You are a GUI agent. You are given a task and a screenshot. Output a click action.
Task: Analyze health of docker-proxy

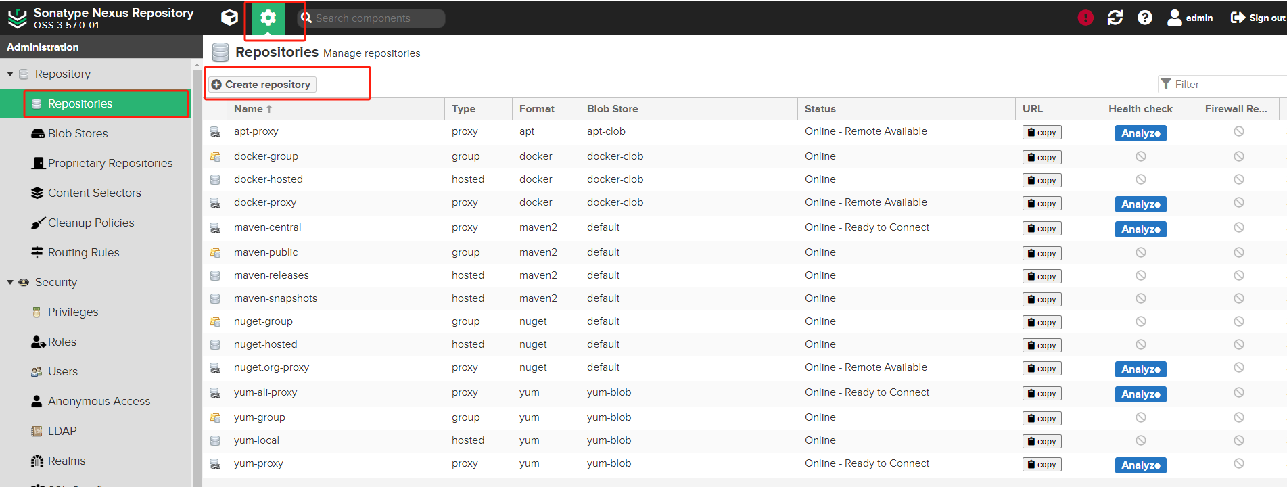pyautogui.click(x=1140, y=204)
